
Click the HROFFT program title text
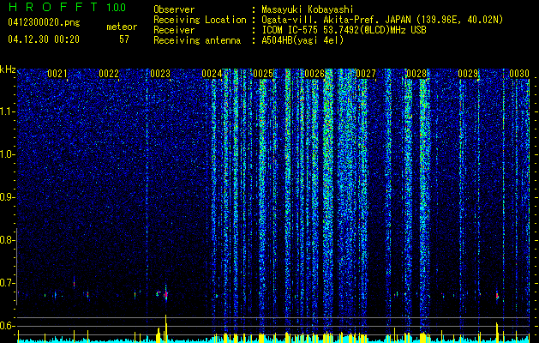[53, 7]
